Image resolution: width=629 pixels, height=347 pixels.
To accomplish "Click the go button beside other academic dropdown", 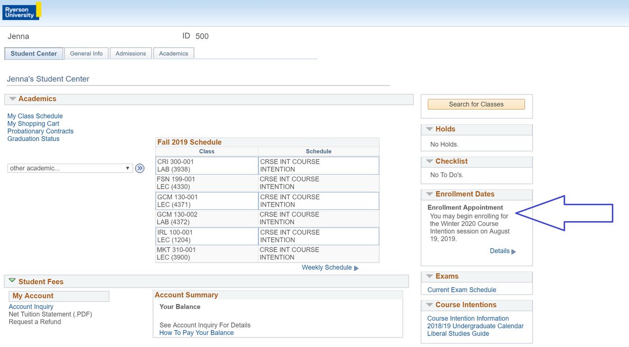I will point(139,168).
